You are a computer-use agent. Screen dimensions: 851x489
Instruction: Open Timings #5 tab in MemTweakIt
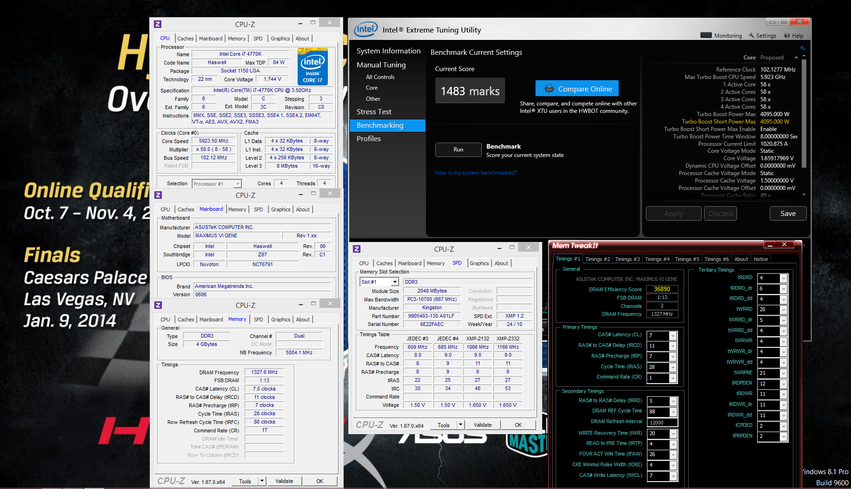tap(687, 259)
